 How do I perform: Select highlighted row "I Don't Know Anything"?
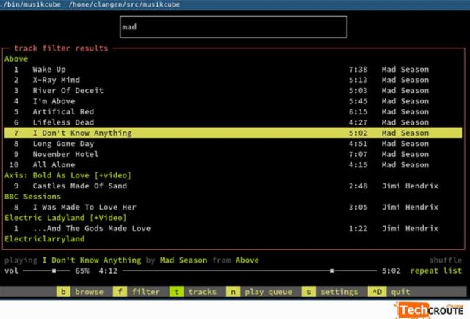(234, 133)
